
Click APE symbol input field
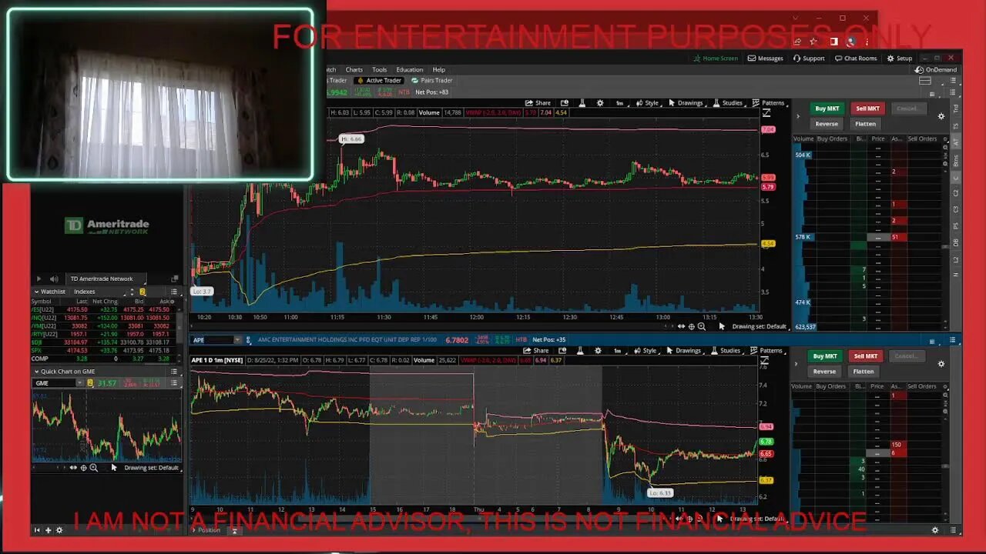coord(213,340)
